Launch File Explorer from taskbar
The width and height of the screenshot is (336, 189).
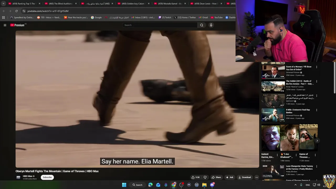204,185
